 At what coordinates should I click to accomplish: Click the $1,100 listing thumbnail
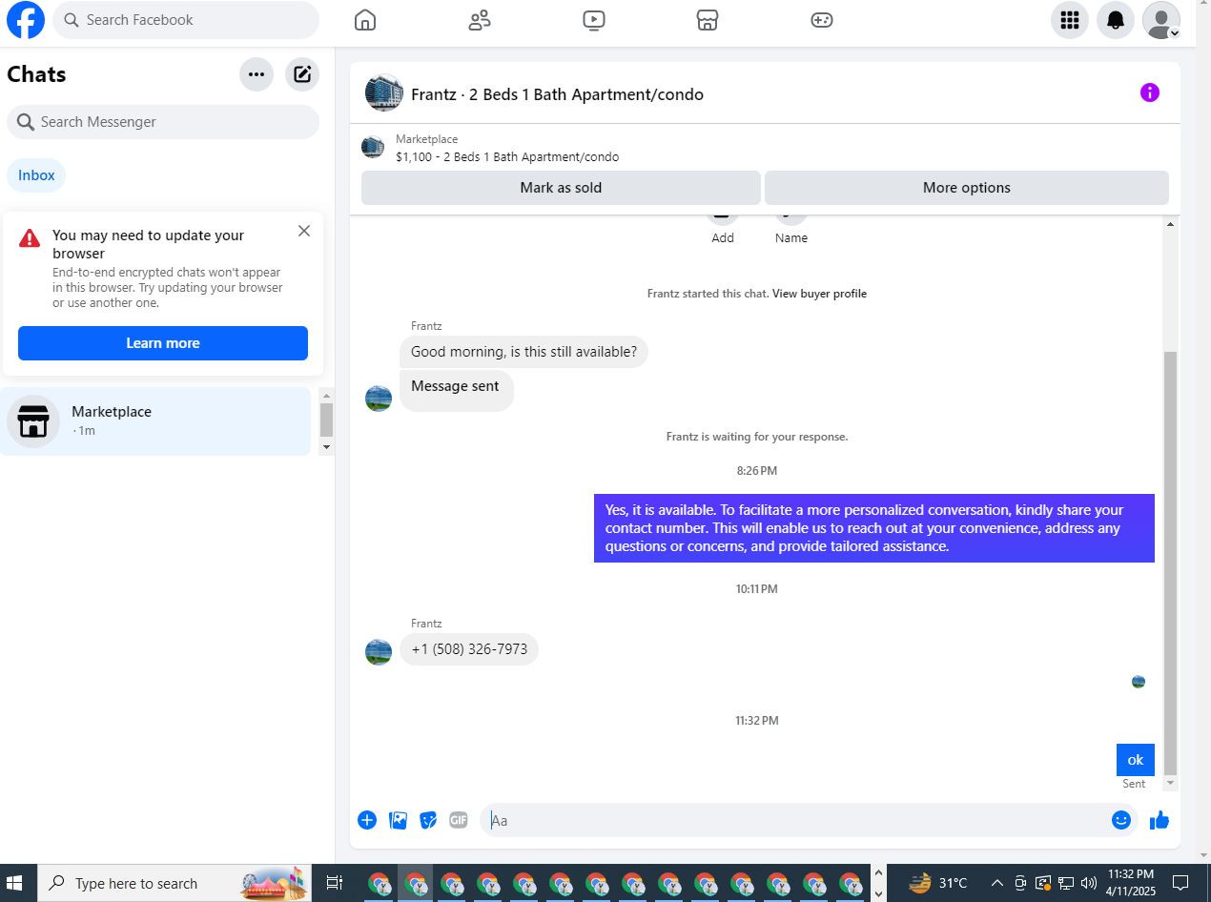(373, 147)
